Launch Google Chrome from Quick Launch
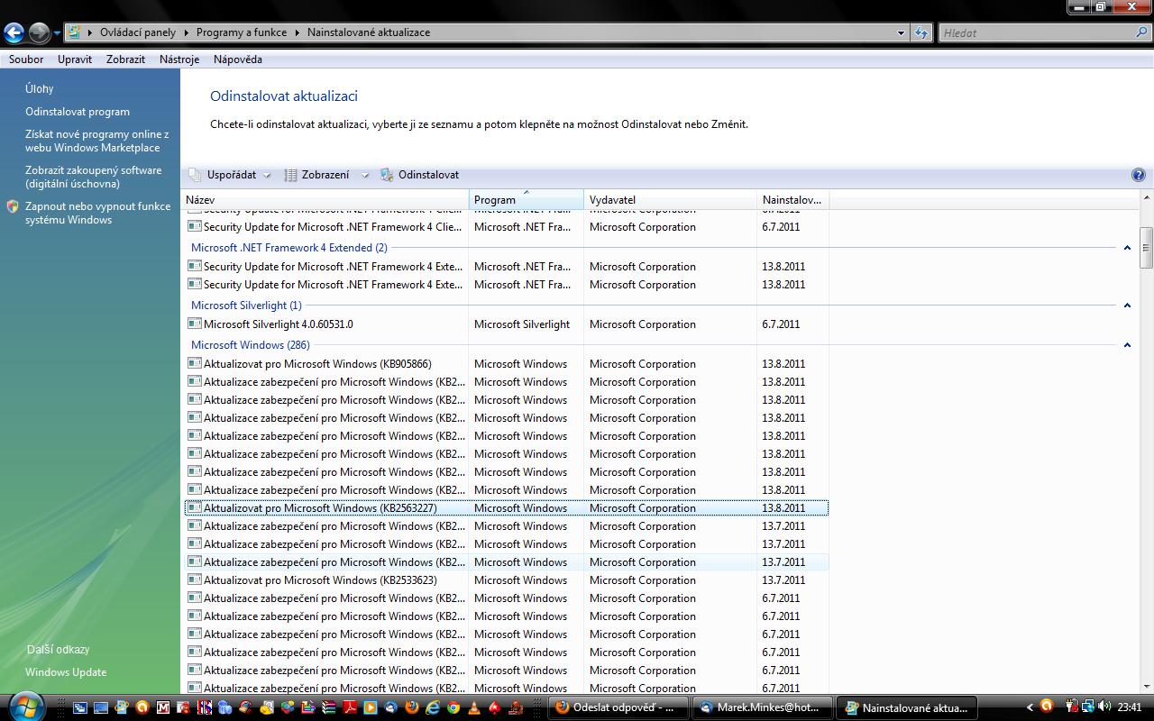 click(453, 708)
